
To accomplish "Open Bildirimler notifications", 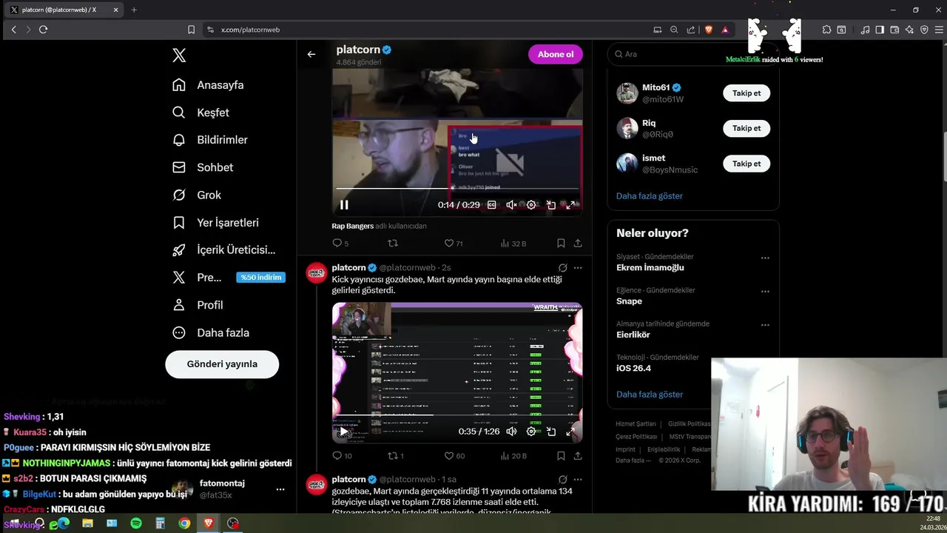I will (210, 140).
